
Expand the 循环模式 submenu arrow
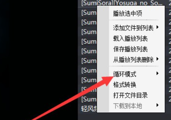pyautogui.click(x=157, y=73)
